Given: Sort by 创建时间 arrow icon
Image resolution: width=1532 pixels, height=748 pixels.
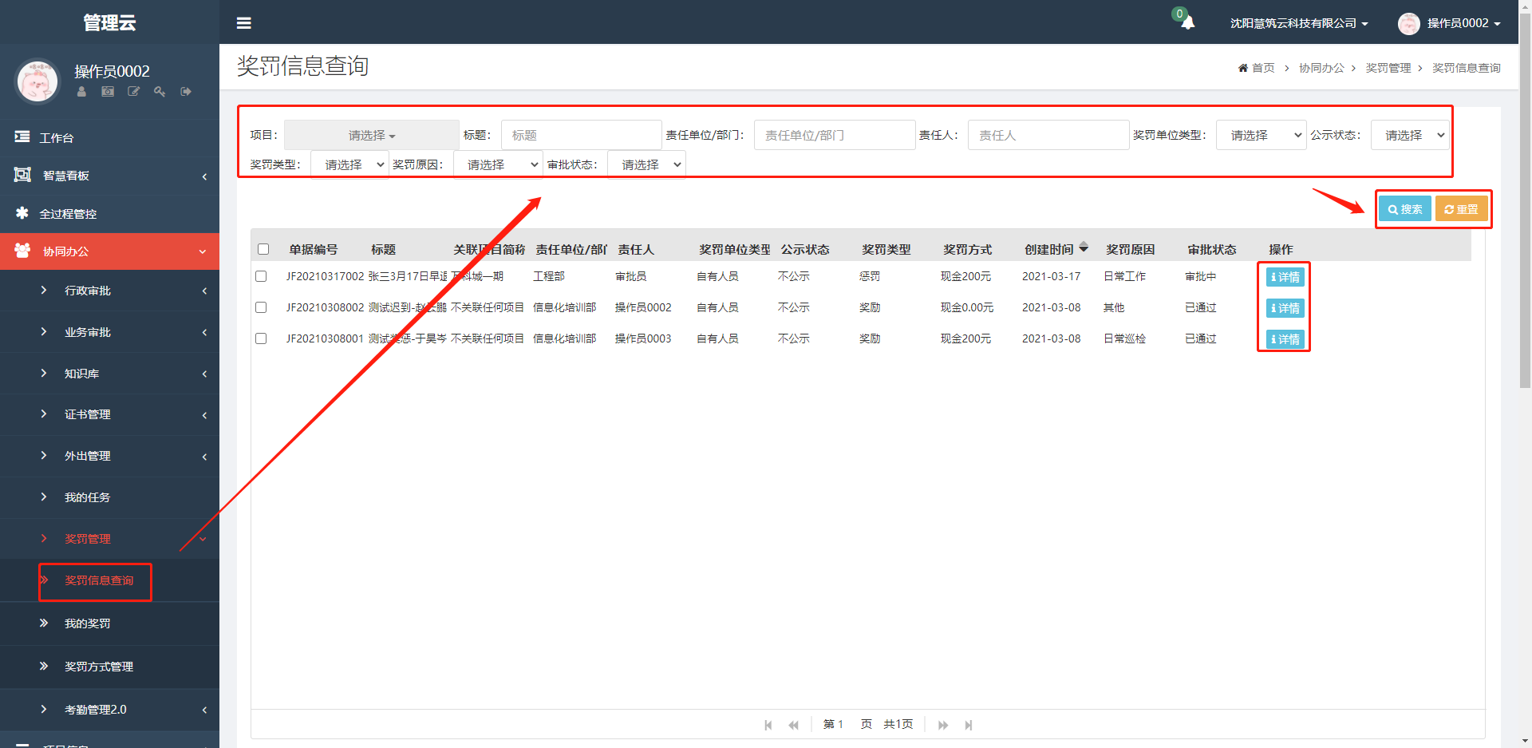Looking at the screenshot, I should (1084, 248).
